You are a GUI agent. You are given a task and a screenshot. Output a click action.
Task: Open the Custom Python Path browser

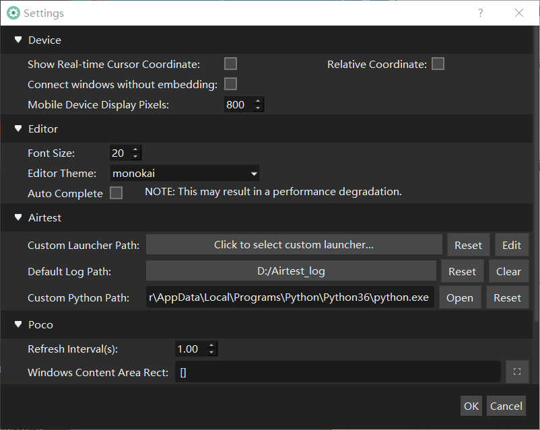(x=459, y=297)
